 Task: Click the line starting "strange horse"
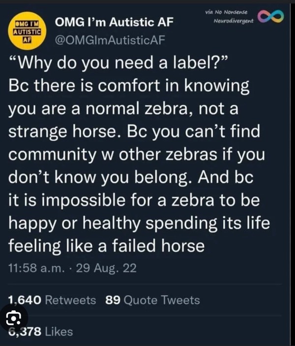coord(134,131)
